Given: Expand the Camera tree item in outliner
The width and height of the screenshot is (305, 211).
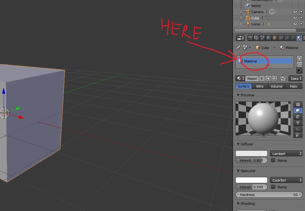Looking at the screenshot, I should pos(241,12).
